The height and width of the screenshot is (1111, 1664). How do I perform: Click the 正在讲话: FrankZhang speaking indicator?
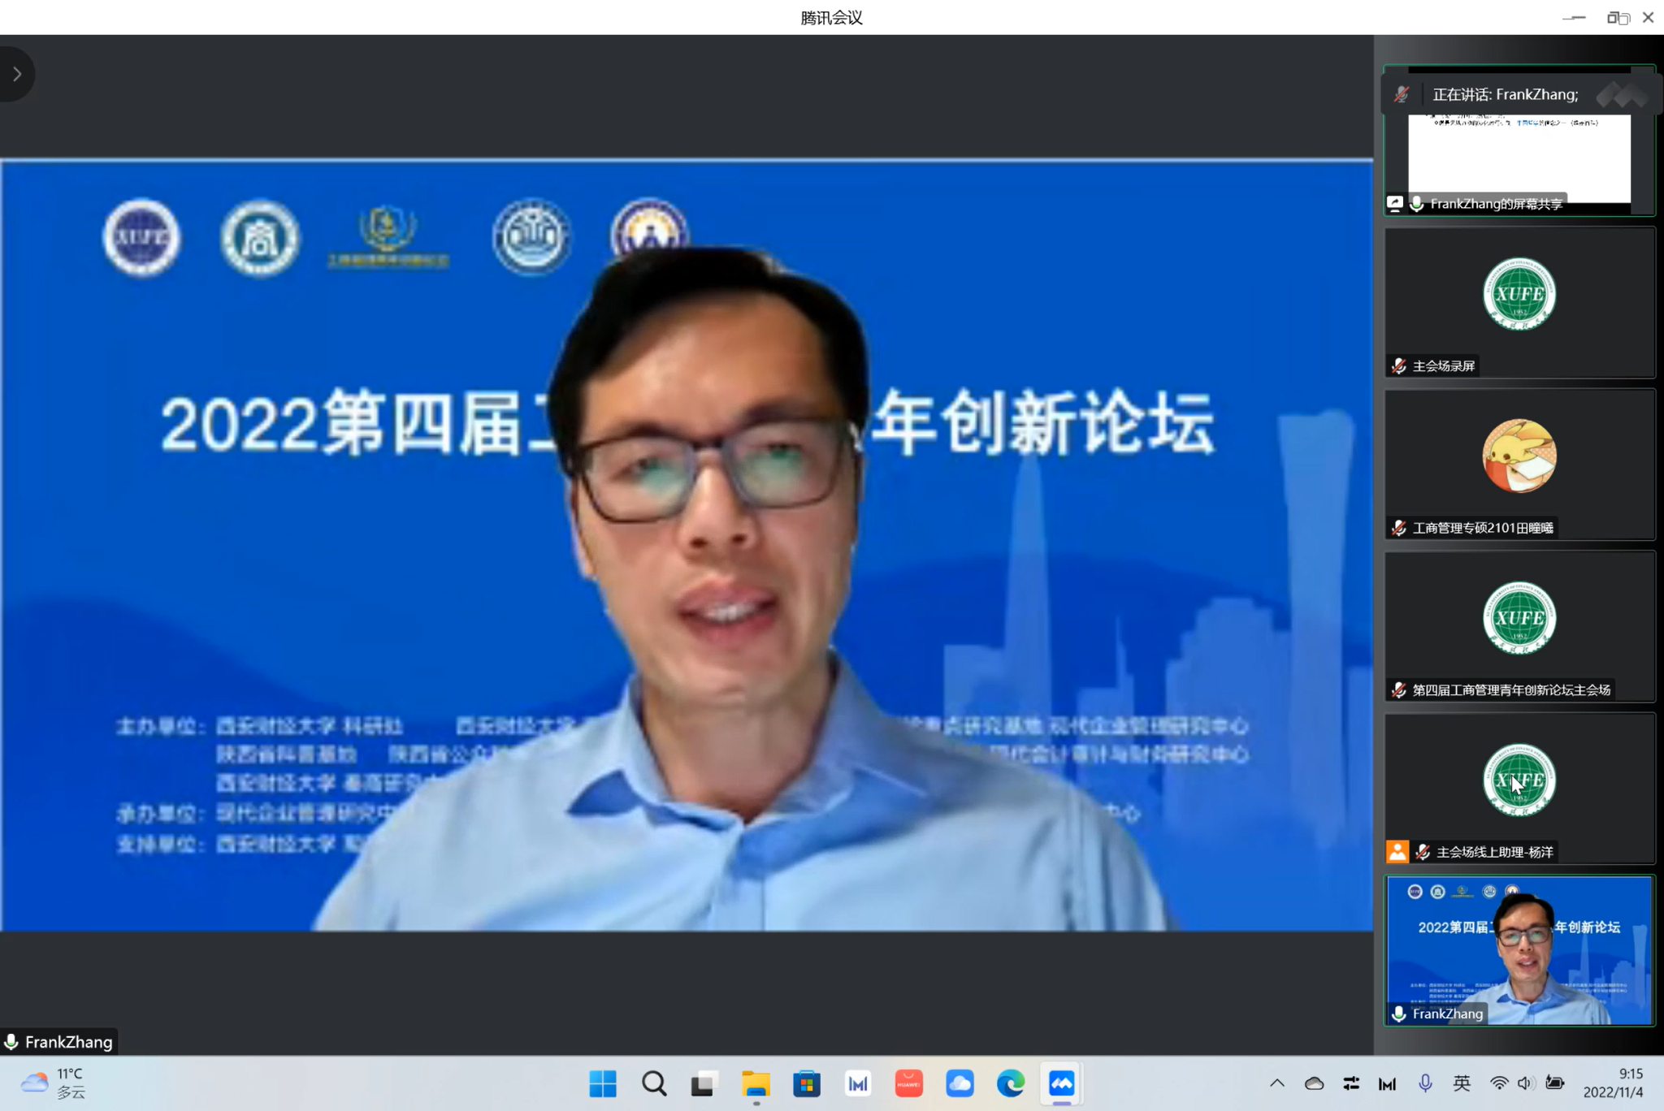1505,94
